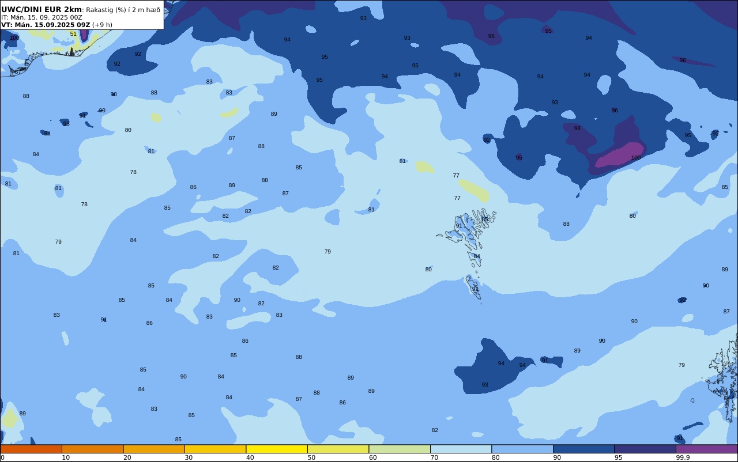Click the 'Rakastig (%) í 2 m hæð' label
This screenshot has width=738, height=462.
click(x=123, y=10)
